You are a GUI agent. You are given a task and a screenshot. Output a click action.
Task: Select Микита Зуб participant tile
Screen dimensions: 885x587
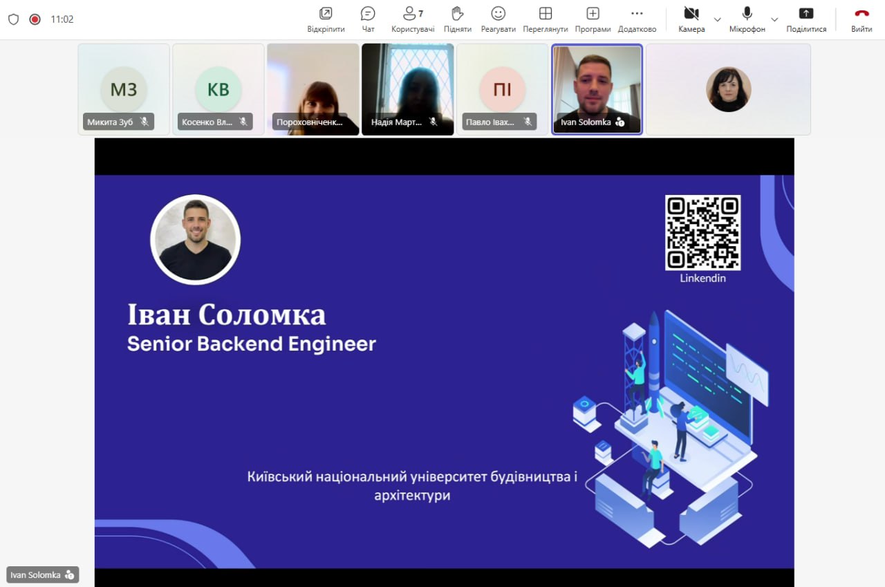(124, 88)
